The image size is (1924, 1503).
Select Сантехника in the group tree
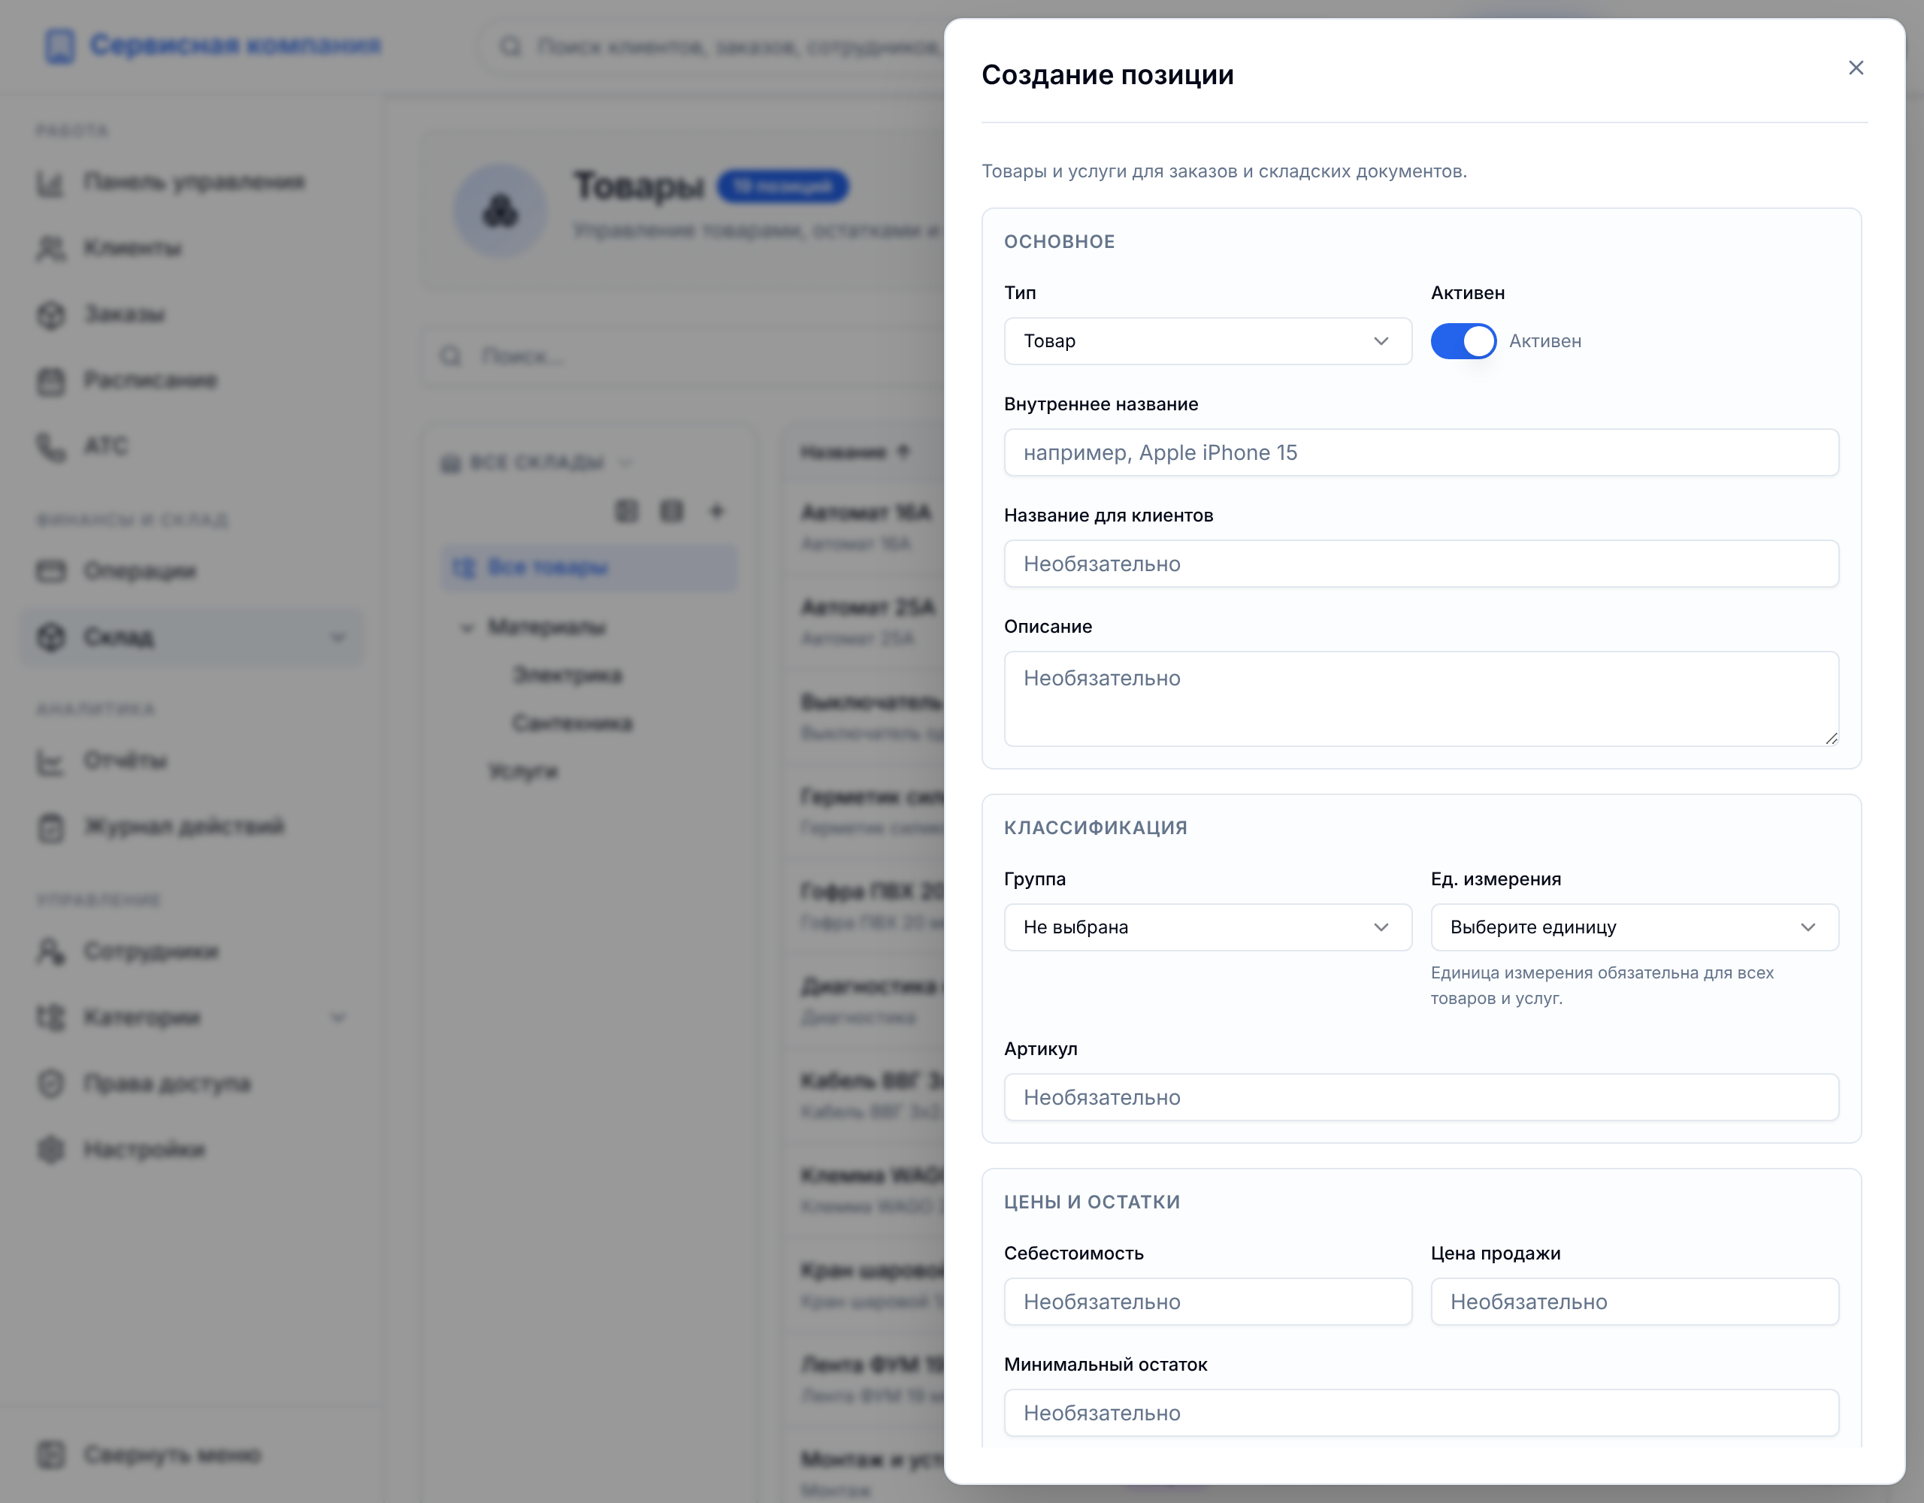coord(573,723)
